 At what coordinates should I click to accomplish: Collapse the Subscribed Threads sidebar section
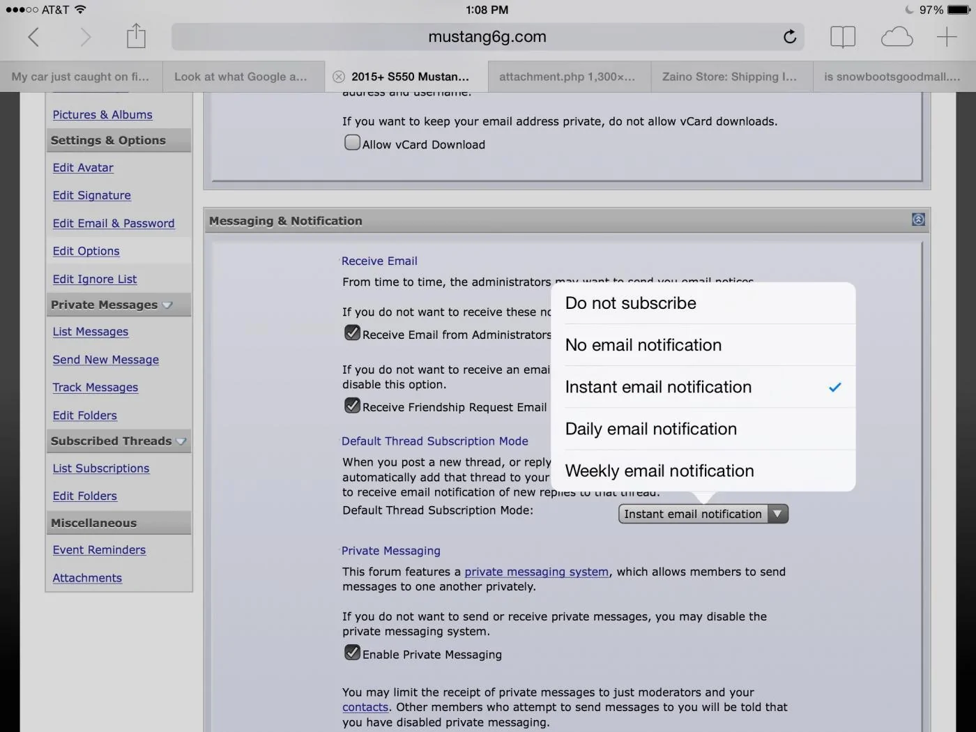tap(181, 441)
